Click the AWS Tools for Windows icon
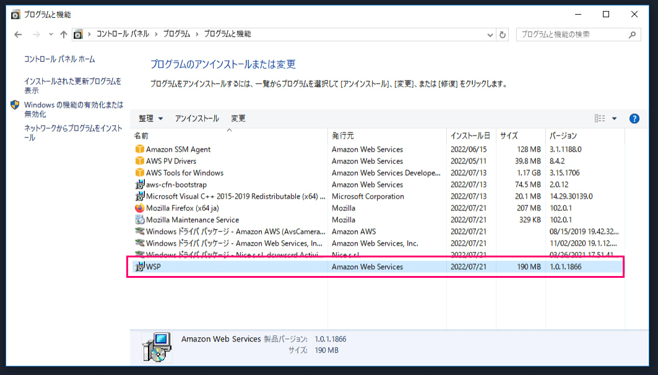Image resolution: width=658 pixels, height=375 pixels. click(x=141, y=173)
